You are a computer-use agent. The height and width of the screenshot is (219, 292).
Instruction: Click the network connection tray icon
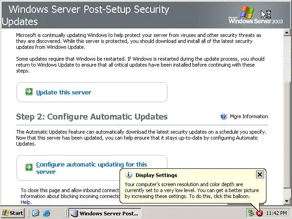tap(250, 213)
